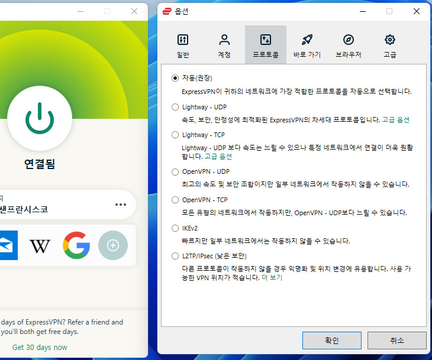Image resolution: width=432 pixels, height=360 pixels.
Task: Add a new shortcut with the plus icon
Action: click(x=113, y=245)
